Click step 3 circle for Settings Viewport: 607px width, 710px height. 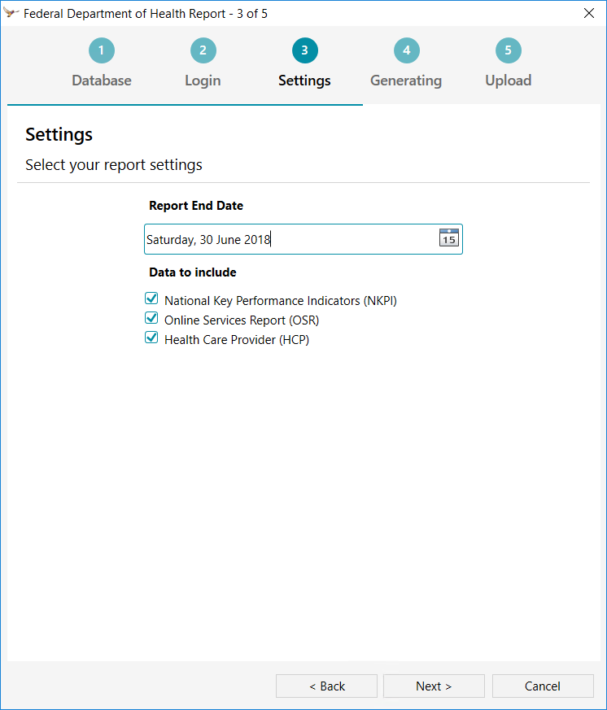[305, 50]
